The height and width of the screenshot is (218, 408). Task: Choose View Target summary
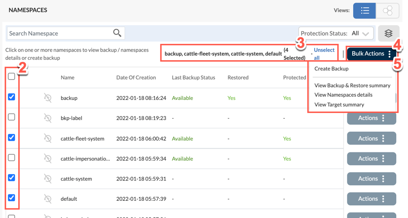tap(339, 104)
